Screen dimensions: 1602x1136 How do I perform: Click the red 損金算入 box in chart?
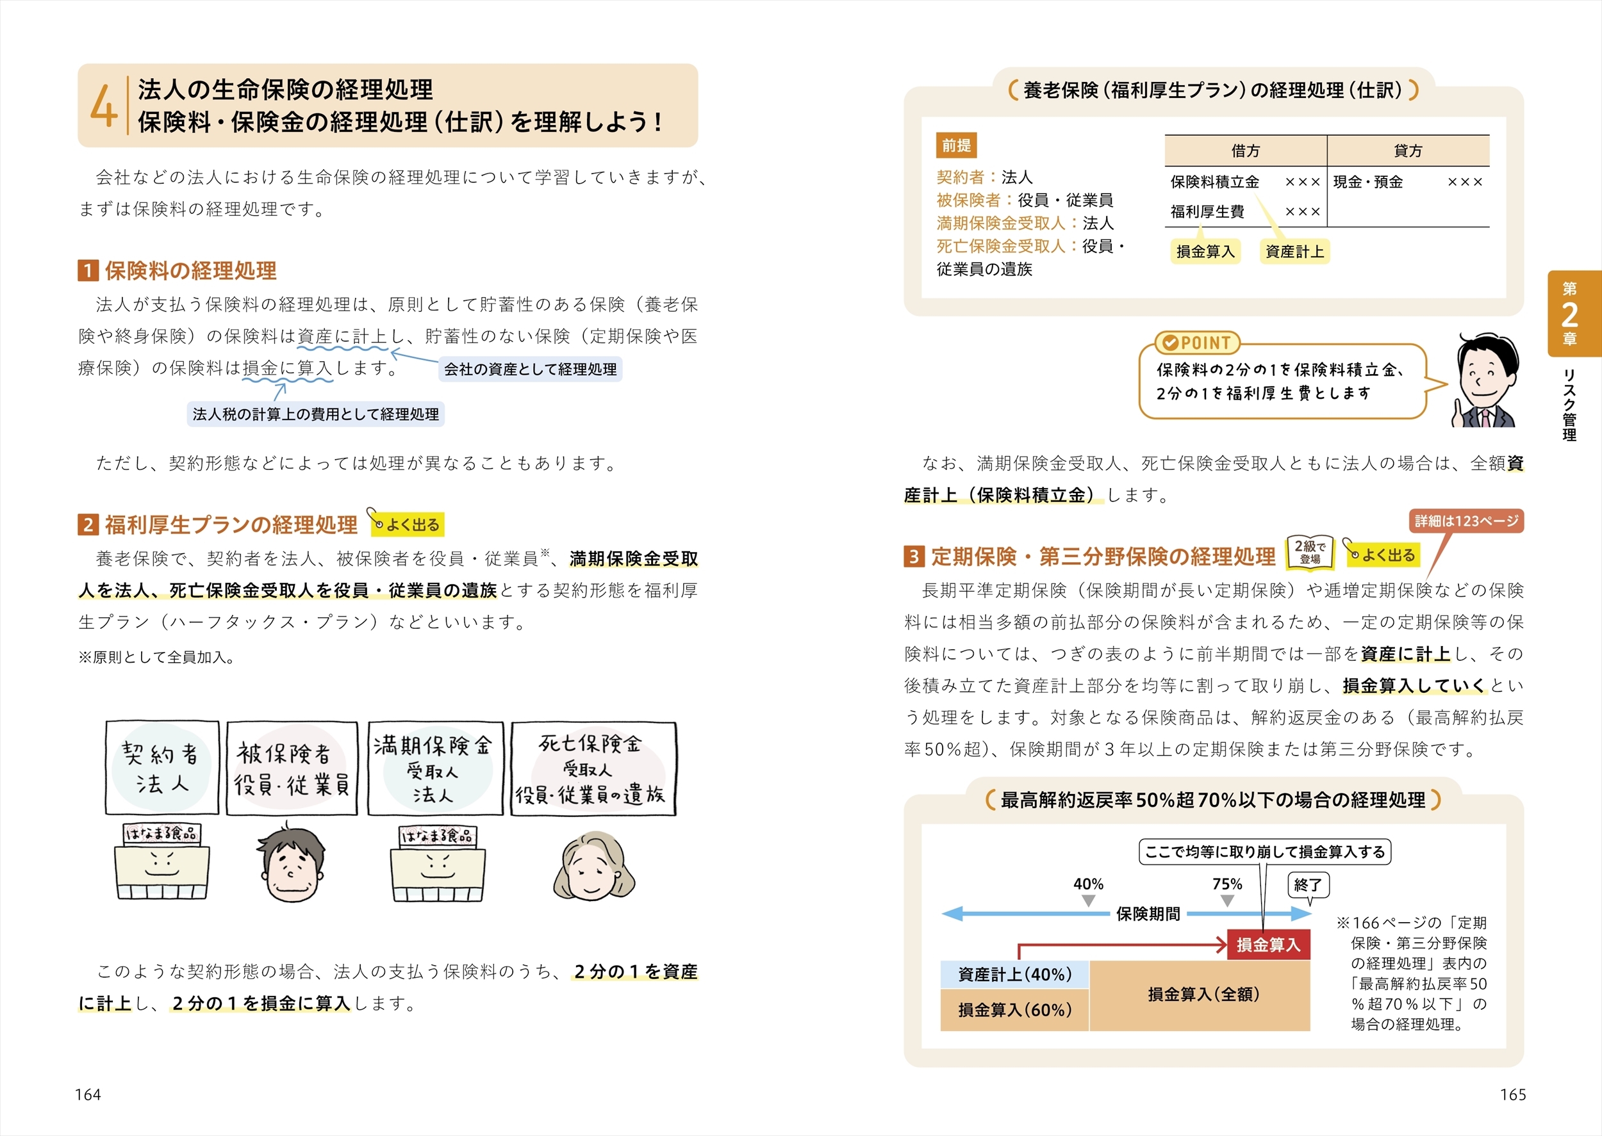(1268, 945)
